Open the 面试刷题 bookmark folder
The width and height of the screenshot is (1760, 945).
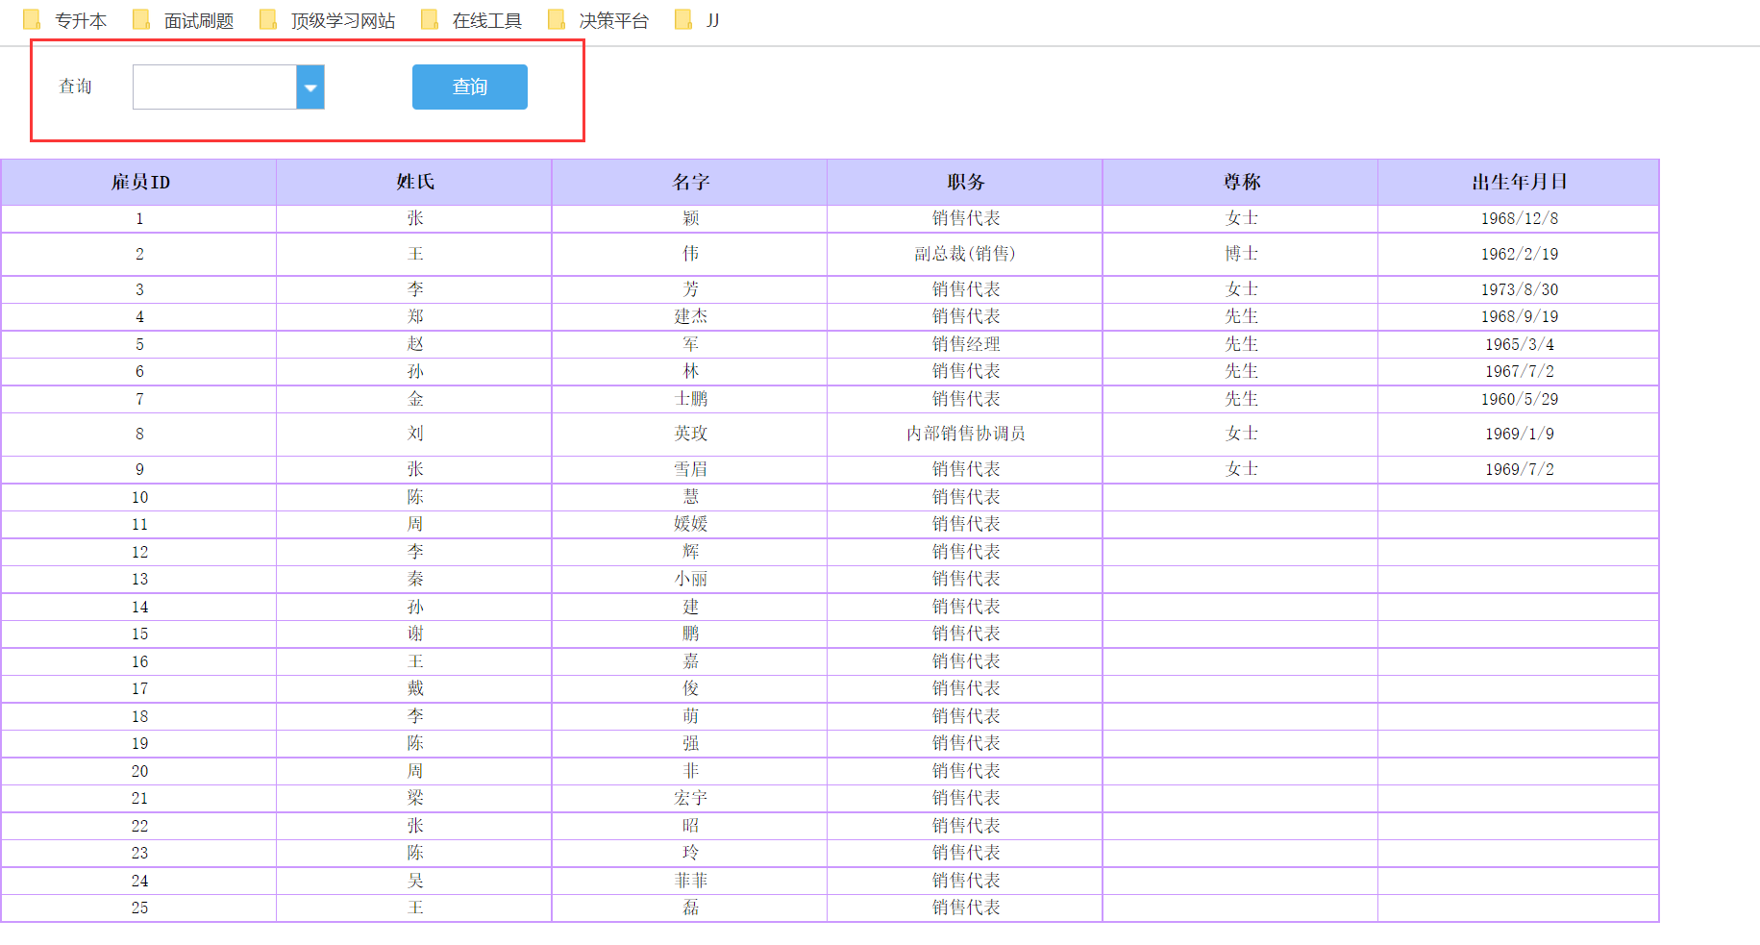pos(184,20)
